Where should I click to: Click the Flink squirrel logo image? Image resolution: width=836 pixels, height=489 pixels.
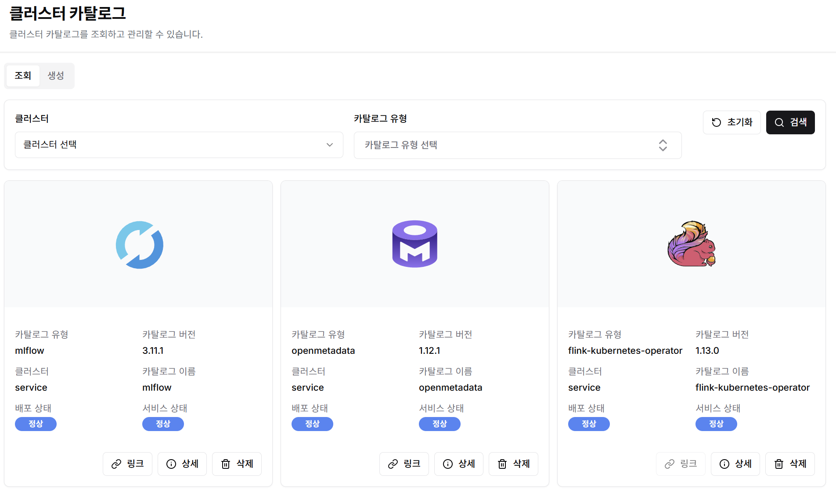[x=692, y=244]
